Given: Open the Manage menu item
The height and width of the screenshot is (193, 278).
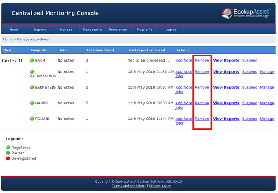Looking at the screenshot, I should click(66, 30).
